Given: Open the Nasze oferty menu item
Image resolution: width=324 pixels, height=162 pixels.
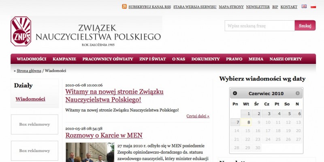Looking at the screenshot, I should pyautogui.click(x=286, y=59).
